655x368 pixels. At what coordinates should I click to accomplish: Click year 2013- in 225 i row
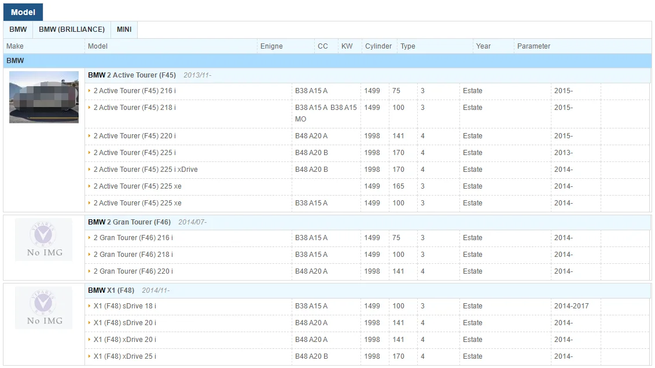pos(563,152)
